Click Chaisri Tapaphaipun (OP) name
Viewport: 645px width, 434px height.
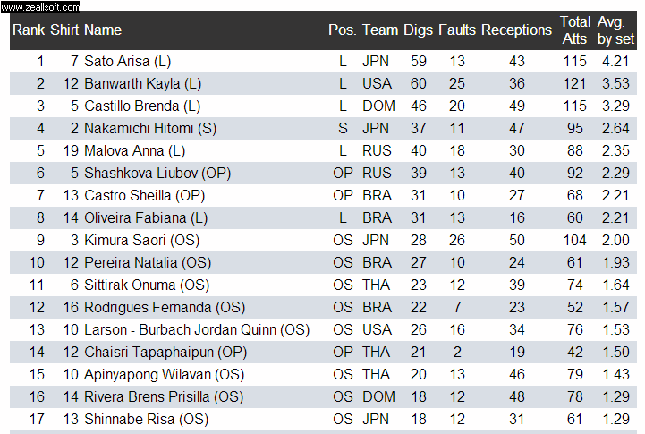click(x=165, y=353)
